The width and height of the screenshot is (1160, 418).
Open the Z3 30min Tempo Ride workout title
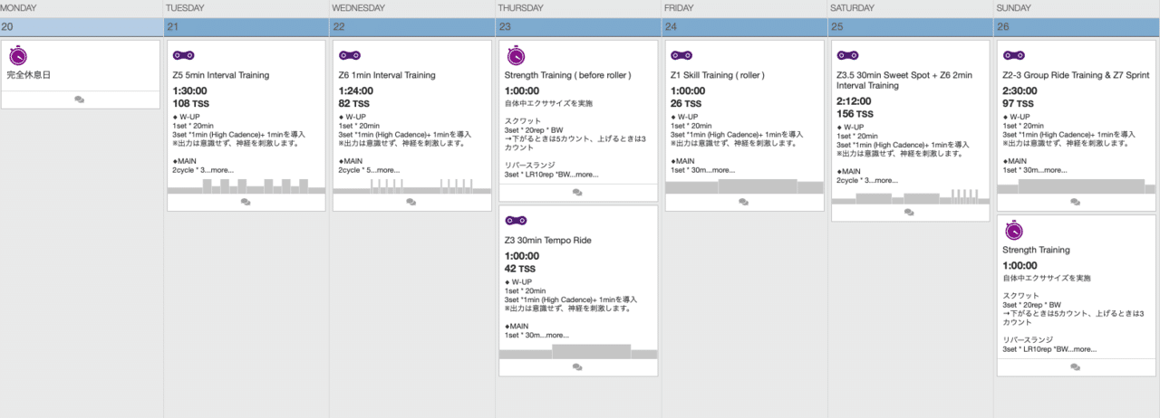(x=547, y=241)
